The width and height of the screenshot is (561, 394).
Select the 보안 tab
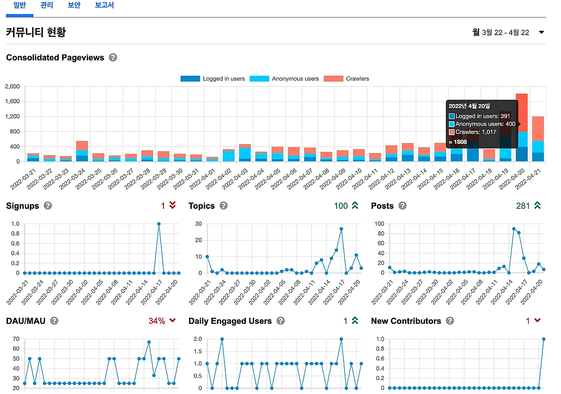(74, 6)
